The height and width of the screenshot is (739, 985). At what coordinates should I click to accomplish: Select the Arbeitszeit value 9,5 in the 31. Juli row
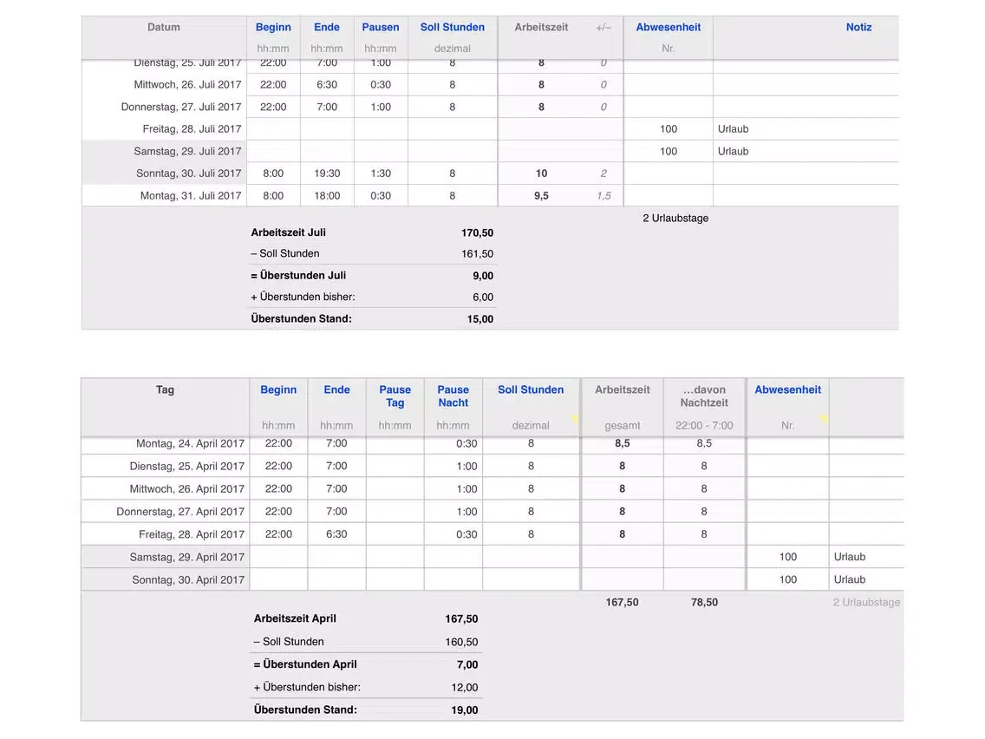click(542, 196)
